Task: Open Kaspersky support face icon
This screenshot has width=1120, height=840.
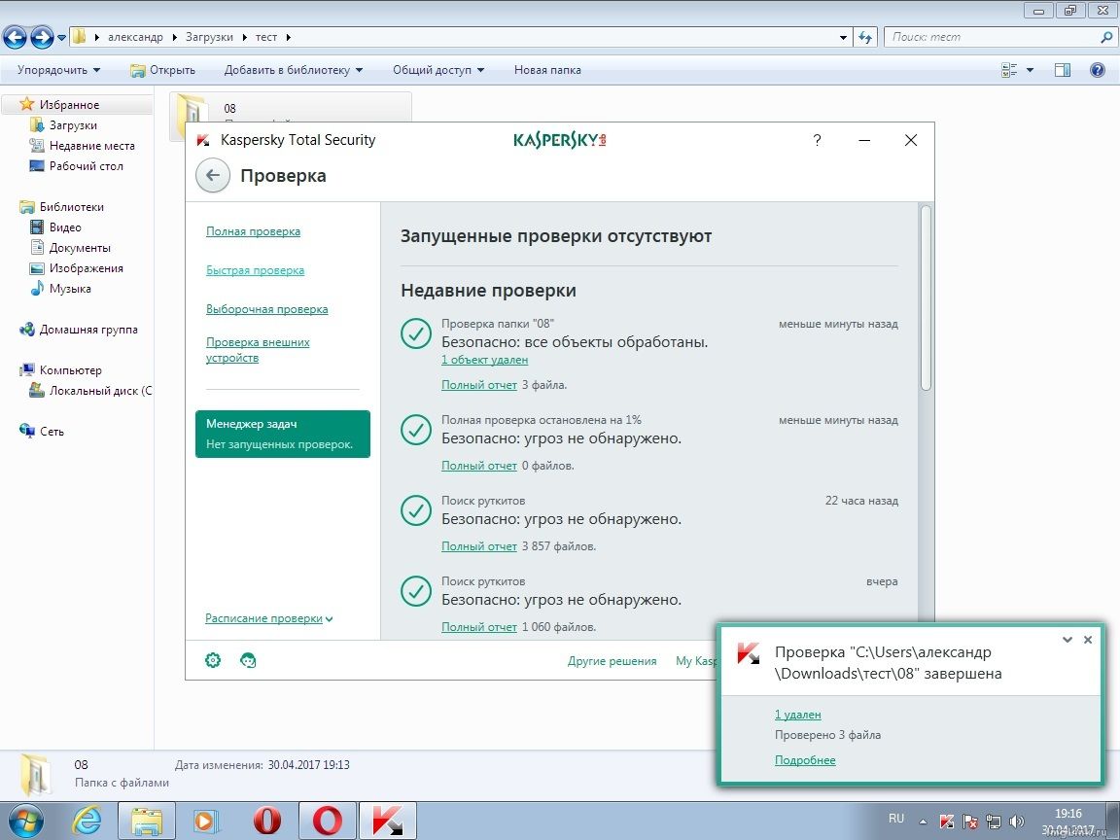Action: coord(248,660)
